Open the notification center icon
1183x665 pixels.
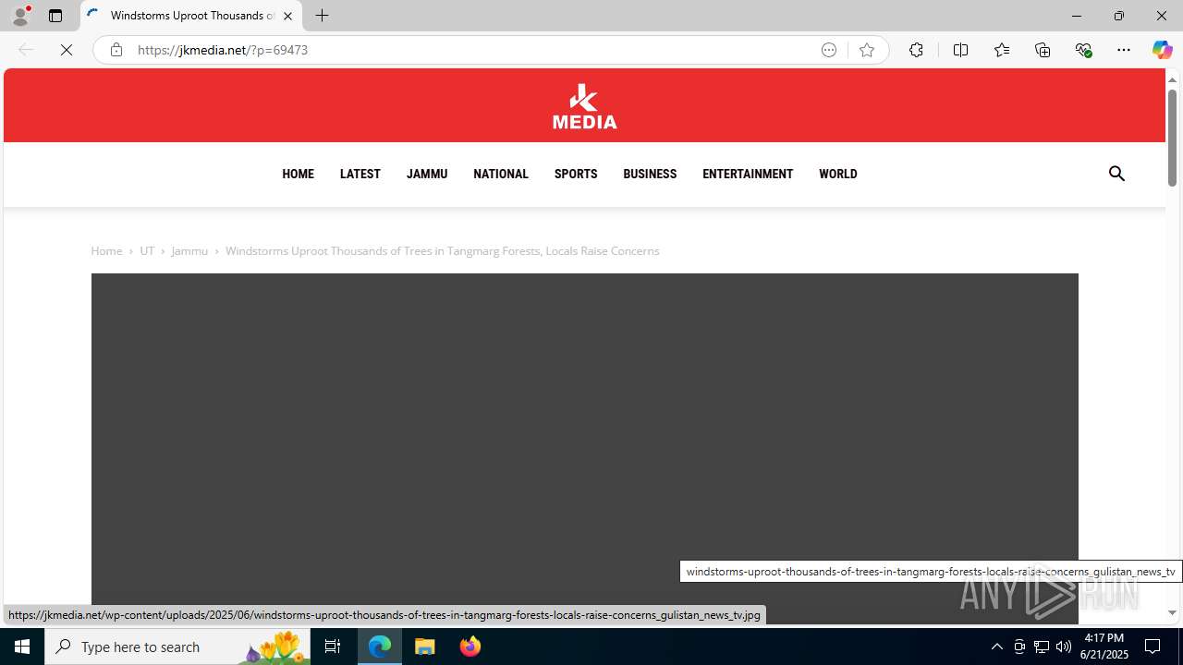pyautogui.click(x=1153, y=647)
